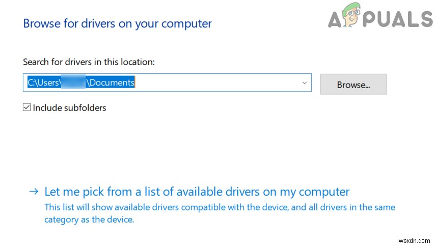
Task: Click the 'category as the device' text line
Action: 89,220
